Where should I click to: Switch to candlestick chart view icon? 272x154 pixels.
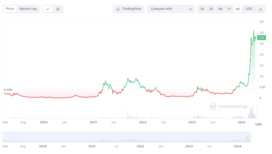(x=58, y=9)
